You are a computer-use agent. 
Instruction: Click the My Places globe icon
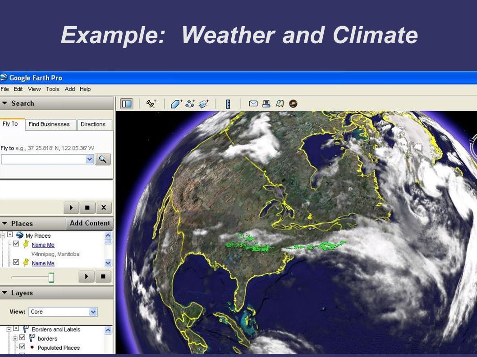click(20, 235)
